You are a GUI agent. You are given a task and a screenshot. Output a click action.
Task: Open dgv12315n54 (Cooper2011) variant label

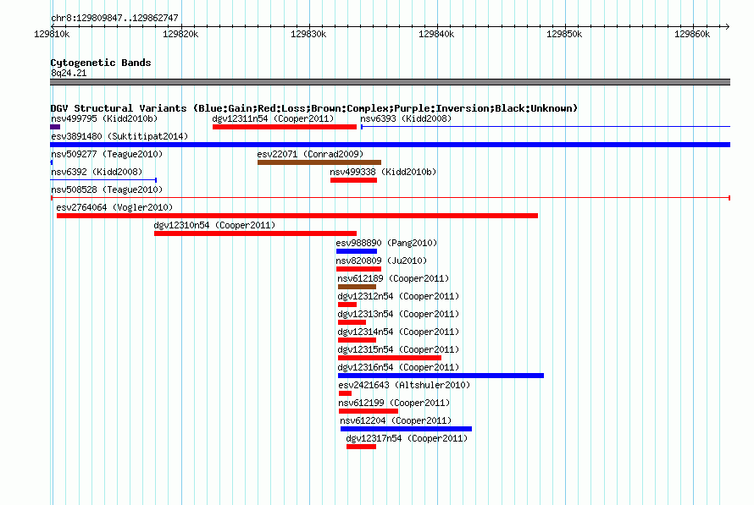398,349
